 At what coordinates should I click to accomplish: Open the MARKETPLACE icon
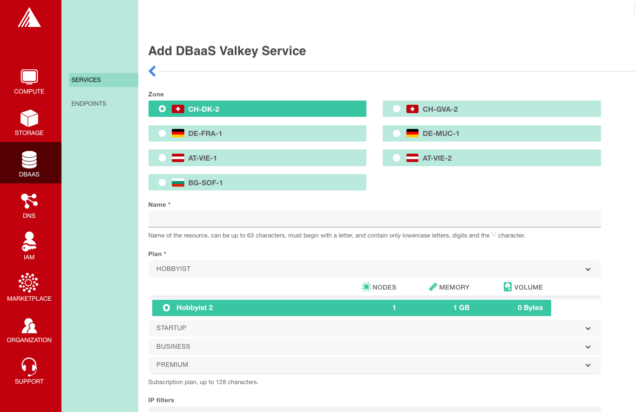coord(29,287)
